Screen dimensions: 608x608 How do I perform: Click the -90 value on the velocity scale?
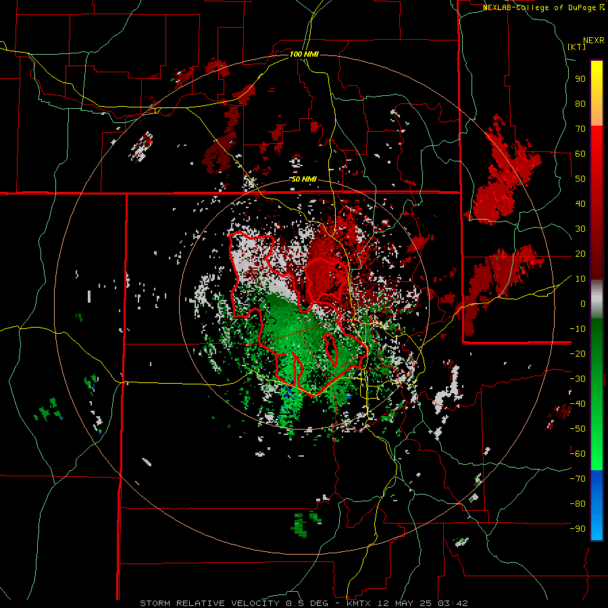coord(578,529)
